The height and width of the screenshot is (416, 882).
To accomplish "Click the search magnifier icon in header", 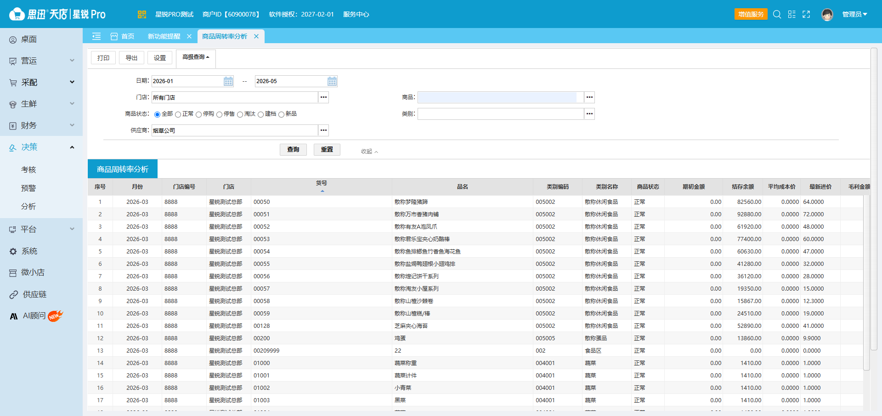I will pyautogui.click(x=777, y=14).
